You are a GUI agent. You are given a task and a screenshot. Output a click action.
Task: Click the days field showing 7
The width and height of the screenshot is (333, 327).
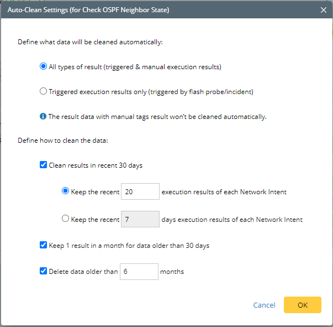pos(140,219)
